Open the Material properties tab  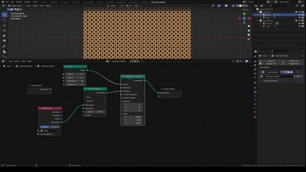point(255,112)
